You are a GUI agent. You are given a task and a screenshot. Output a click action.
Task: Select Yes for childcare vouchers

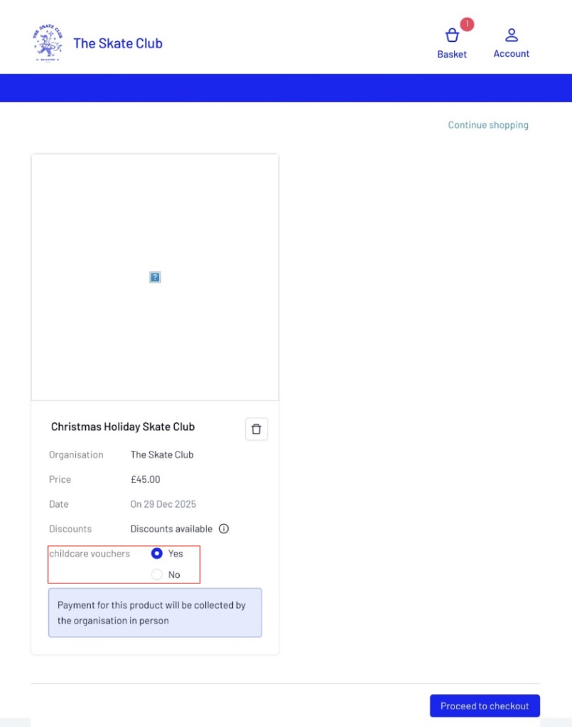tap(157, 554)
